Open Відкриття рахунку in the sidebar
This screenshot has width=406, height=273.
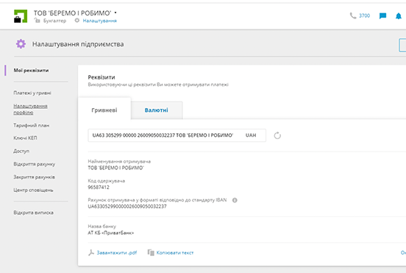[34, 164]
